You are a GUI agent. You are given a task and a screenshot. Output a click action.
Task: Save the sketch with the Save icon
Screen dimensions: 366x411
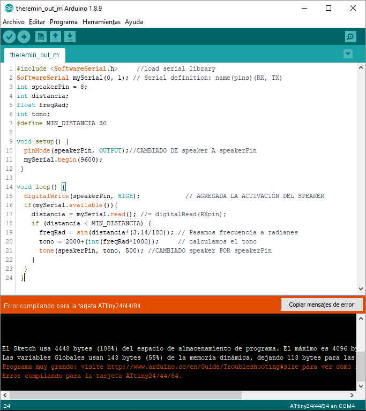coord(70,37)
